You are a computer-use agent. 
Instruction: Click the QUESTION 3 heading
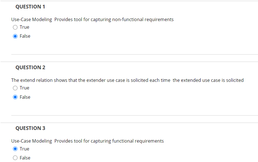click(30, 128)
